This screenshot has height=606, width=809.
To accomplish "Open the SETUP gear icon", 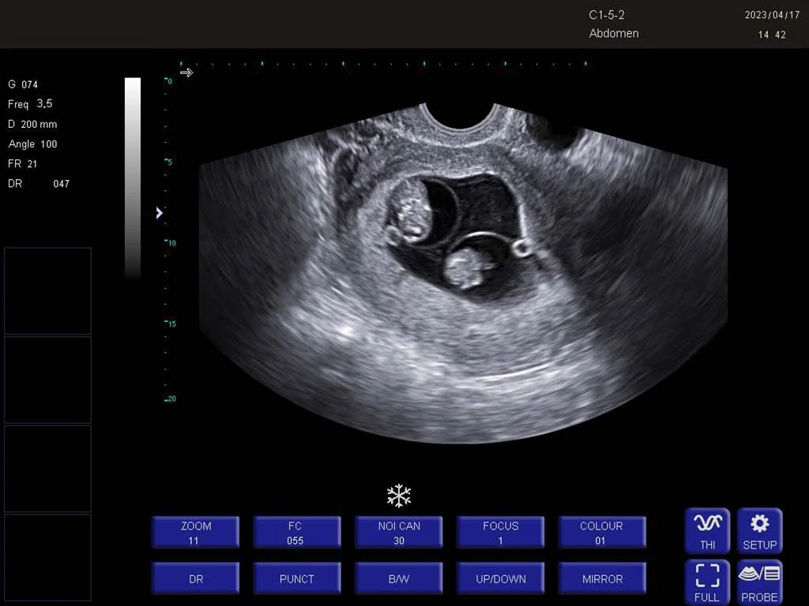I will point(759,530).
